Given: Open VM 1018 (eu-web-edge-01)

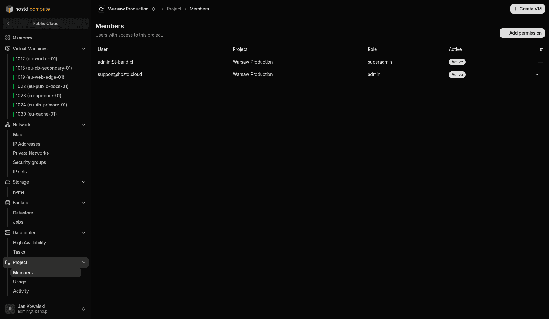Looking at the screenshot, I should click(x=45, y=77).
